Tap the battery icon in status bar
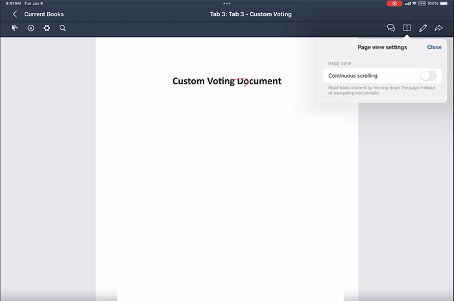454x301 pixels. tap(446, 3)
